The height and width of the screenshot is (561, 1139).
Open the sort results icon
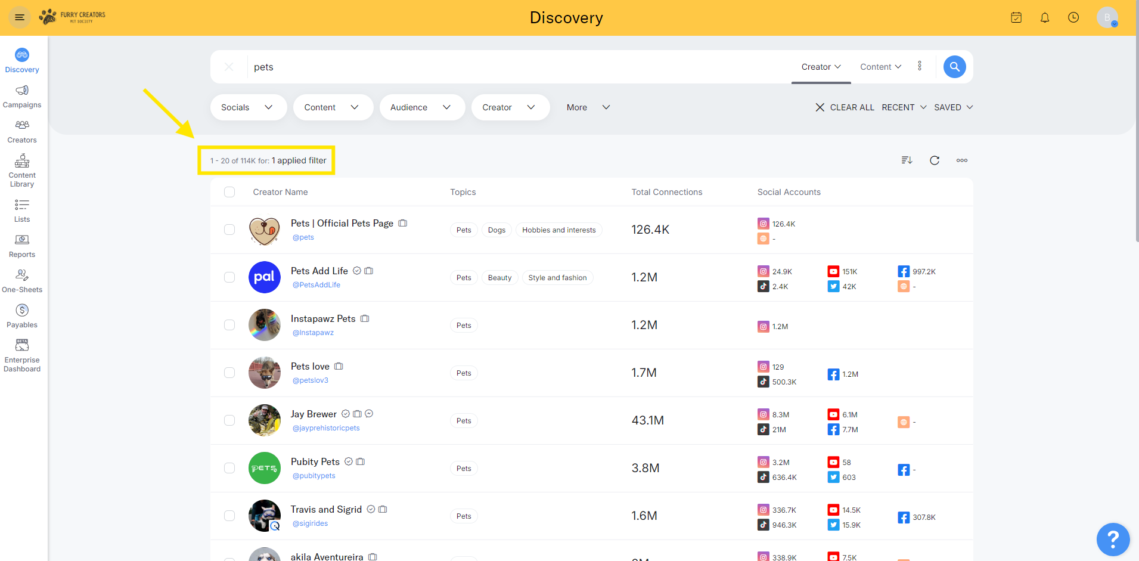pyautogui.click(x=907, y=160)
